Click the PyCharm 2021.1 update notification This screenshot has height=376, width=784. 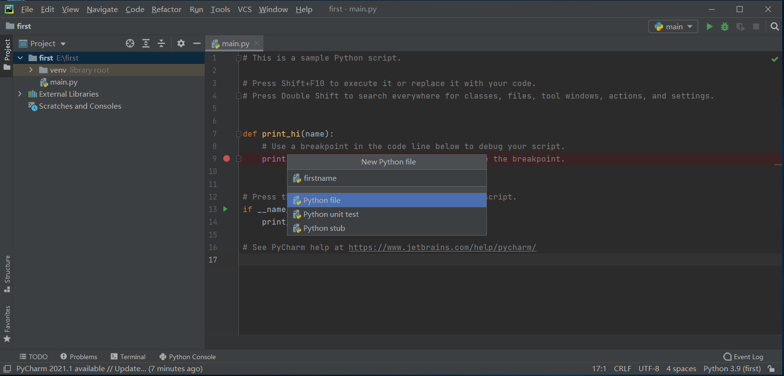(109, 369)
